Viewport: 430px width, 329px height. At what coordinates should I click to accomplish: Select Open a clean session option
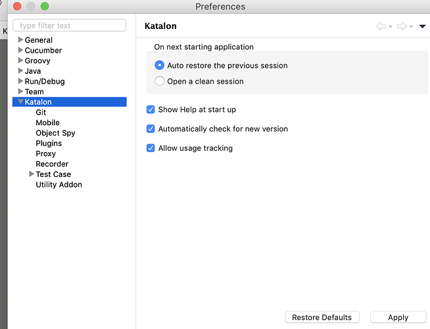click(160, 81)
